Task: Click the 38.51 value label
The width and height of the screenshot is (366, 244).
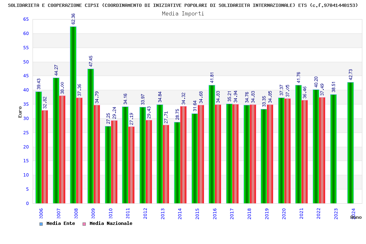Action: pyautogui.click(x=333, y=87)
